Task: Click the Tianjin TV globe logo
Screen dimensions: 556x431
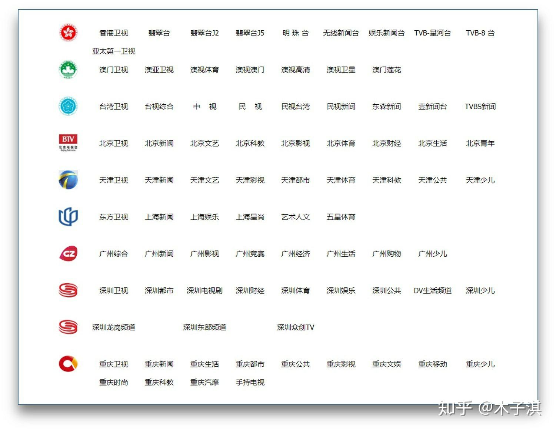Action: (x=68, y=180)
